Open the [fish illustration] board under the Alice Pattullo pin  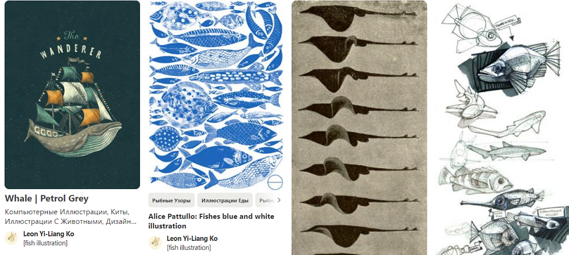[x=189, y=248]
